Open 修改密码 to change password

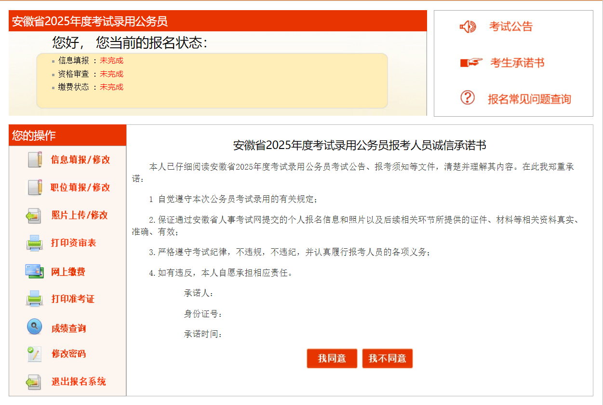[x=68, y=354]
